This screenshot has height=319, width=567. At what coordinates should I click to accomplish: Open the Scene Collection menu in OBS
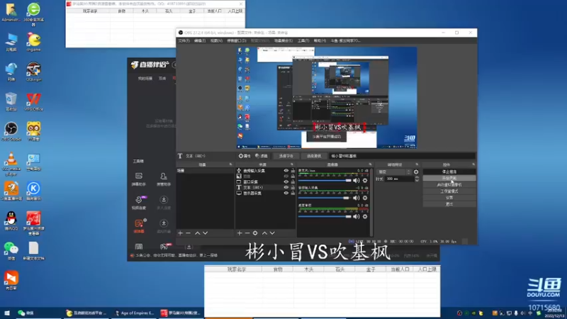point(283,41)
